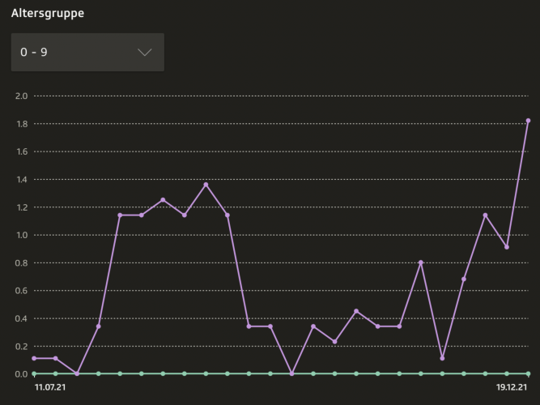Click the last green point above 19.12.21
Viewport: 540px width, 405px height.
click(528, 373)
